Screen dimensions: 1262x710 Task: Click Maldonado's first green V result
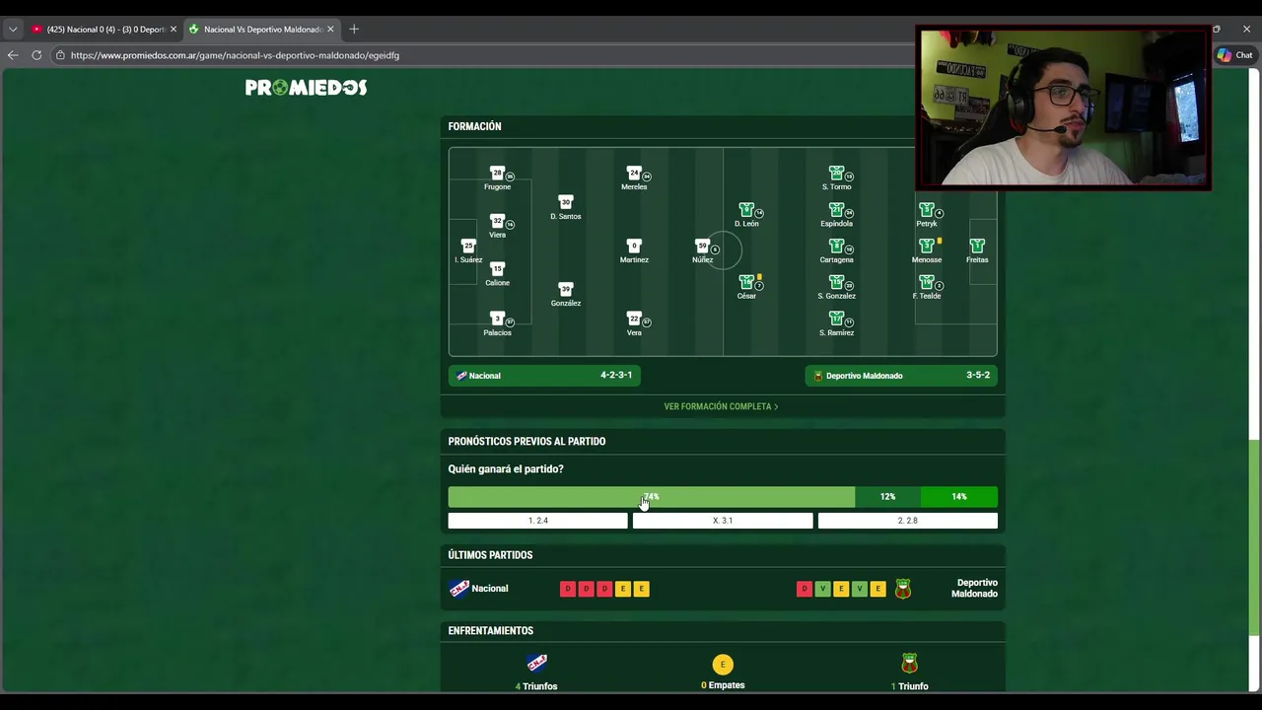[822, 589]
